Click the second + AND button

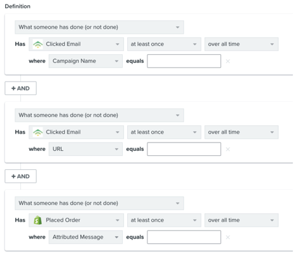tap(21, 176)
